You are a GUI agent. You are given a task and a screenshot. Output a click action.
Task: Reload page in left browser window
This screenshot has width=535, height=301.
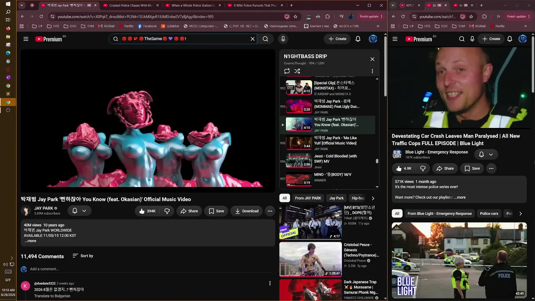[x=41, y=16]
